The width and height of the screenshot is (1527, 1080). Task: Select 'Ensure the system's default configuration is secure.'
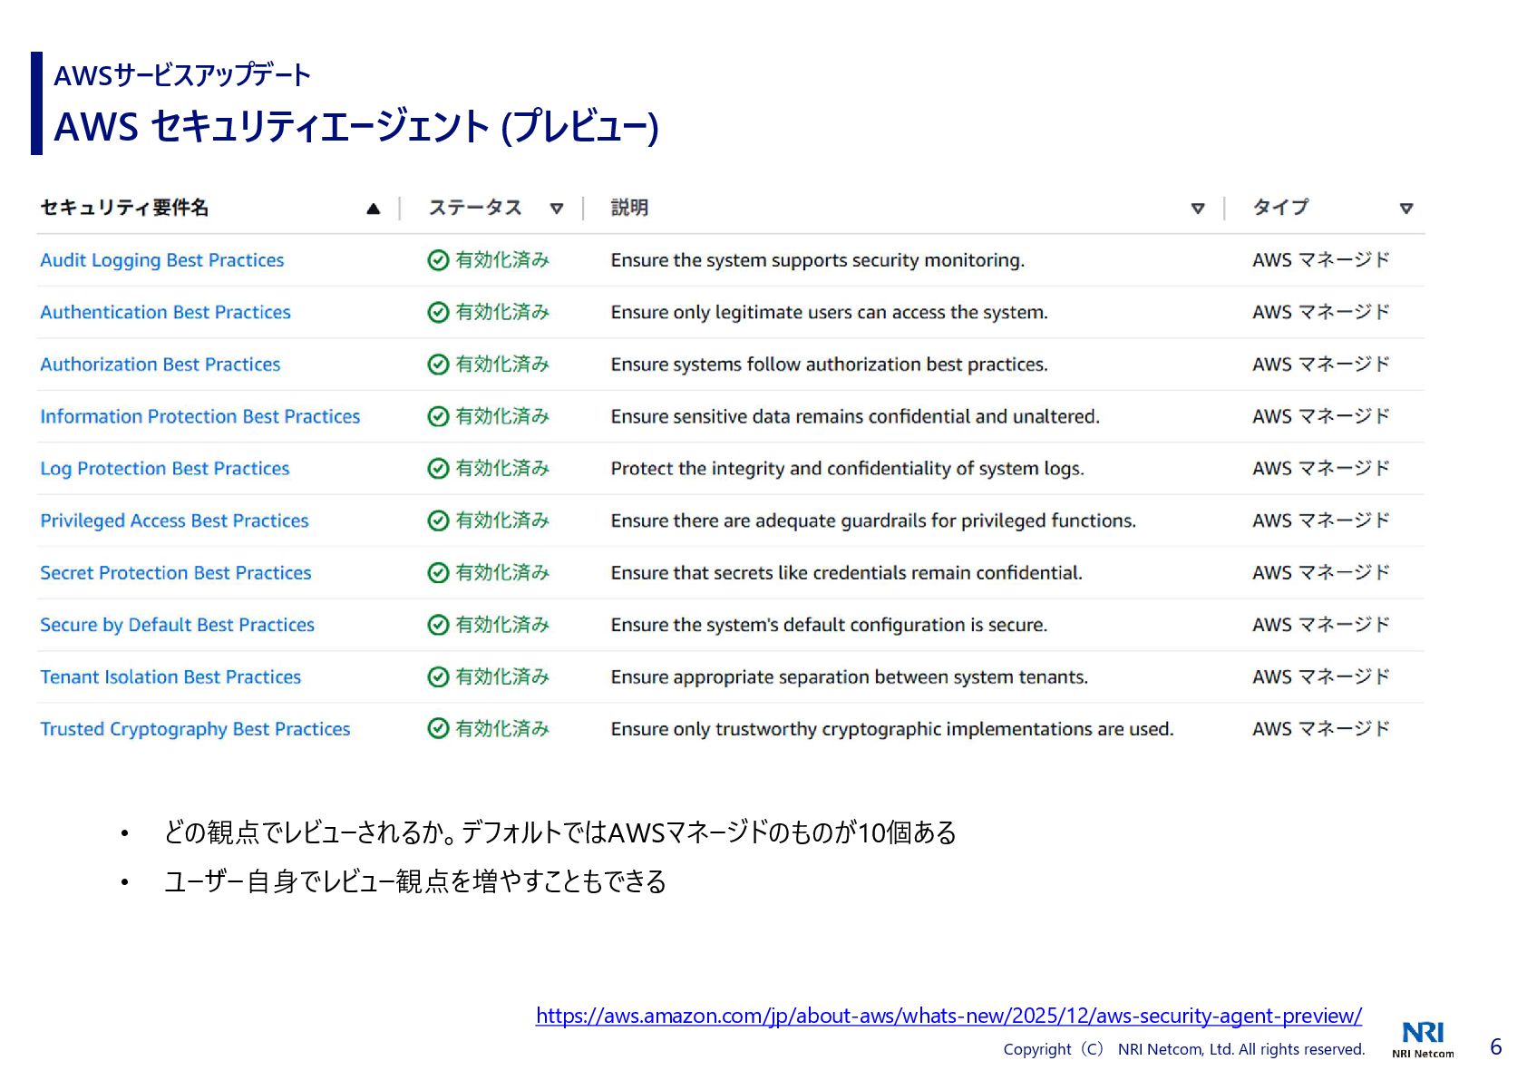pos(830,625)
